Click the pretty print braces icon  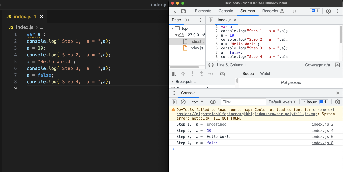[211, 65]
